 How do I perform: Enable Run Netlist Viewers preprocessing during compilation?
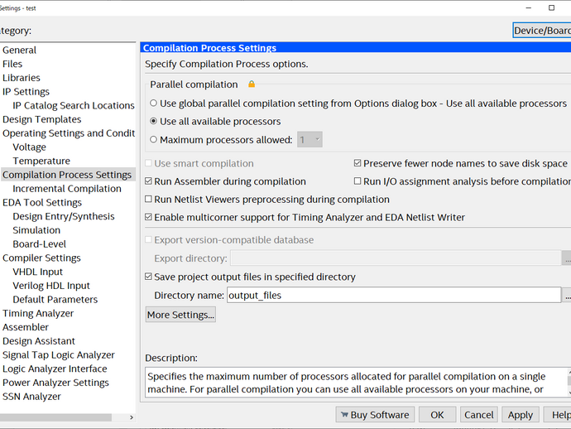tap(148, 199)
